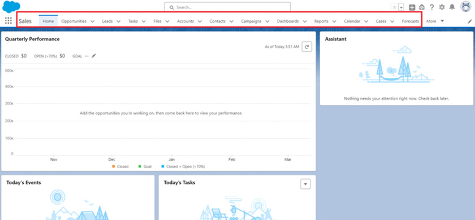Open the App Launcher grid icon
475x220 pixels.
pyautogui.click(x=8, y=21)
